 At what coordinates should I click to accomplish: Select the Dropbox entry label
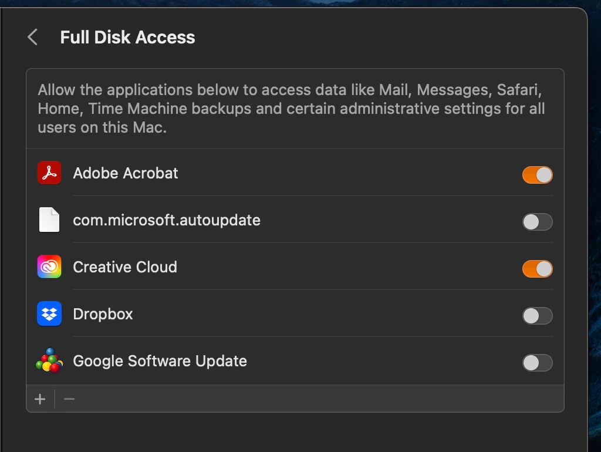pos(103,314)
